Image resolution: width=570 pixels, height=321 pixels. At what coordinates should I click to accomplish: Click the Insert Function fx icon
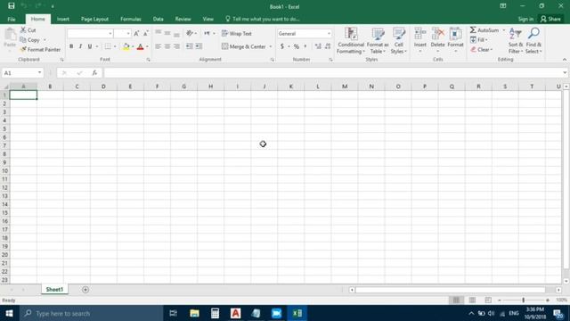[94, 73]
